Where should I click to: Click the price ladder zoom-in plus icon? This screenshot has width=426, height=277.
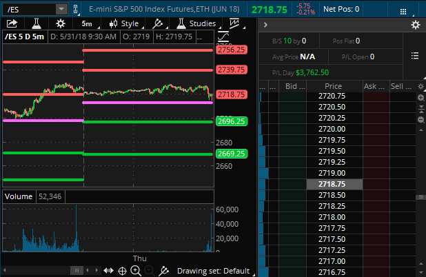click(x=420, y=99)
